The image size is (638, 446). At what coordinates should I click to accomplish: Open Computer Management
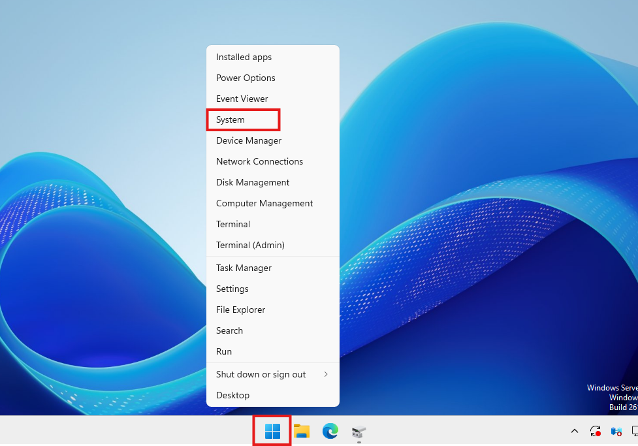[264, 203]
